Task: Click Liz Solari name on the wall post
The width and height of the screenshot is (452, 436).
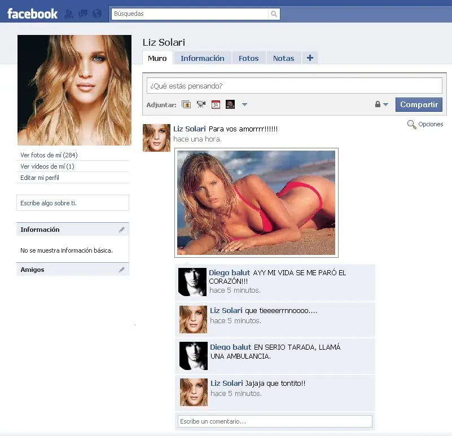Action: (190, 129)
